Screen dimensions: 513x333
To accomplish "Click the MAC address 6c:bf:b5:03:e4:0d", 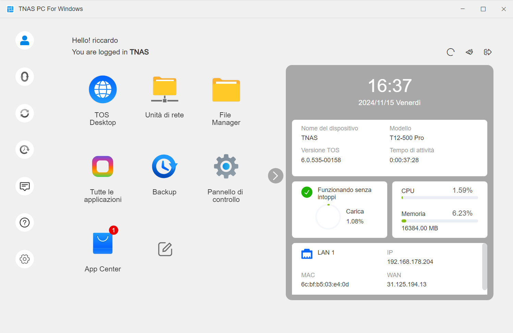I will click(x=325, y=284).
